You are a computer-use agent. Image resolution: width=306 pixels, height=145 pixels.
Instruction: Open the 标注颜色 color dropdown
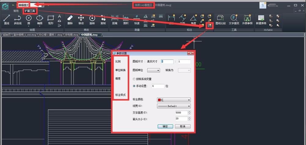(x=174, y=100)
